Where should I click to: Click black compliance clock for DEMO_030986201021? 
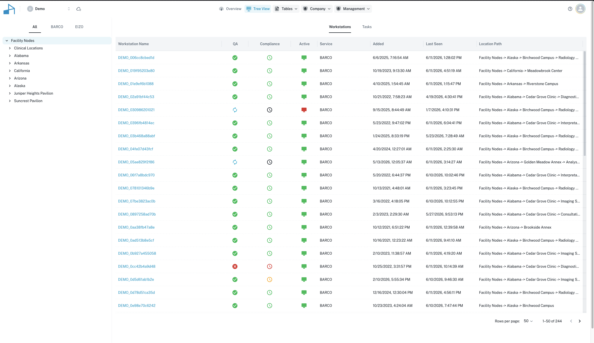pos(270,110)
